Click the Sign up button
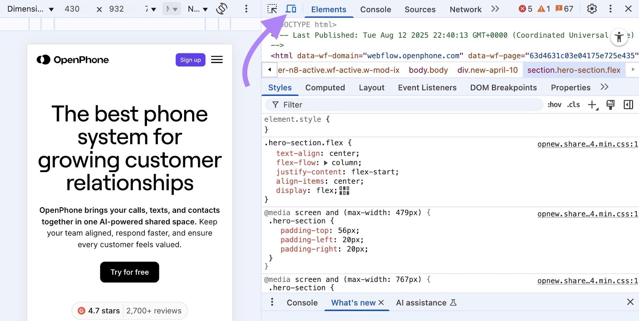This screenshot has height=321, width=639. [190, 60]
